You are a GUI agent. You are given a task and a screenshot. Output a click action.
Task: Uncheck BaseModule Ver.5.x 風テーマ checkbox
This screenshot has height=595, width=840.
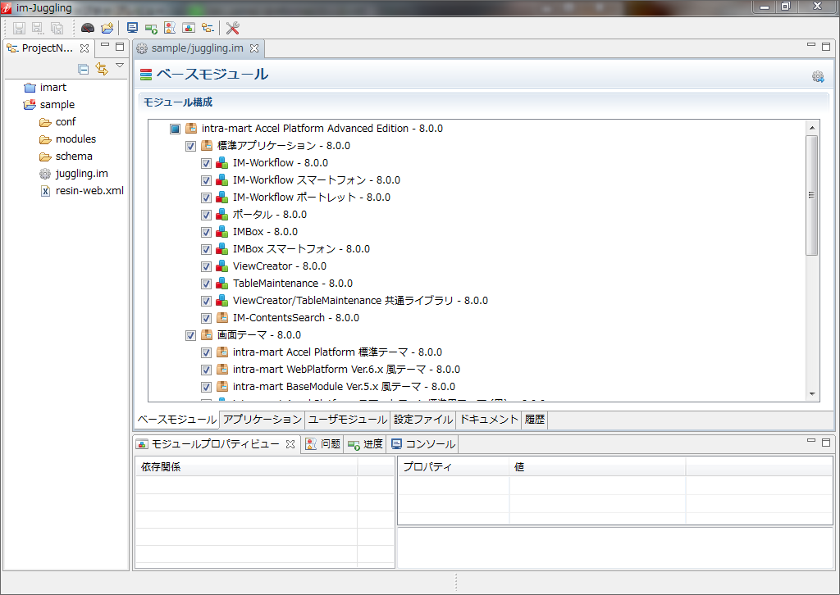pyautogui.click(x=206, y=387)
